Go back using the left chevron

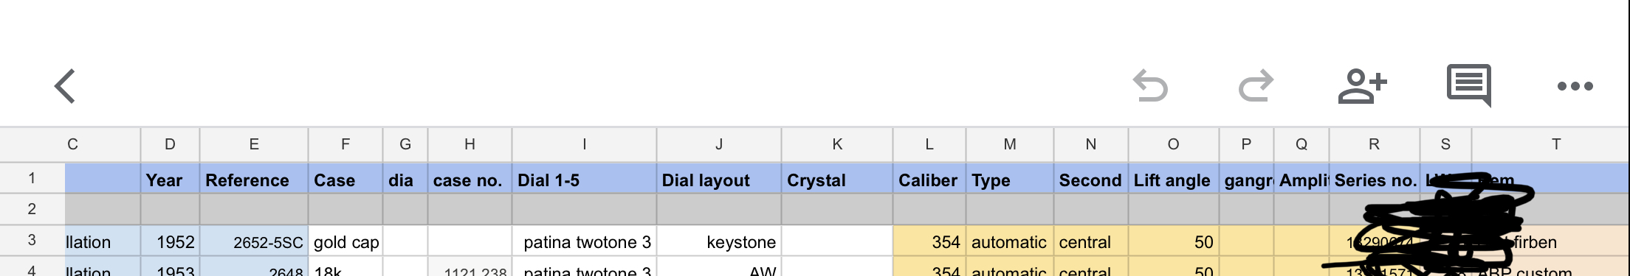pyautogui.click(x=65, y=86)
